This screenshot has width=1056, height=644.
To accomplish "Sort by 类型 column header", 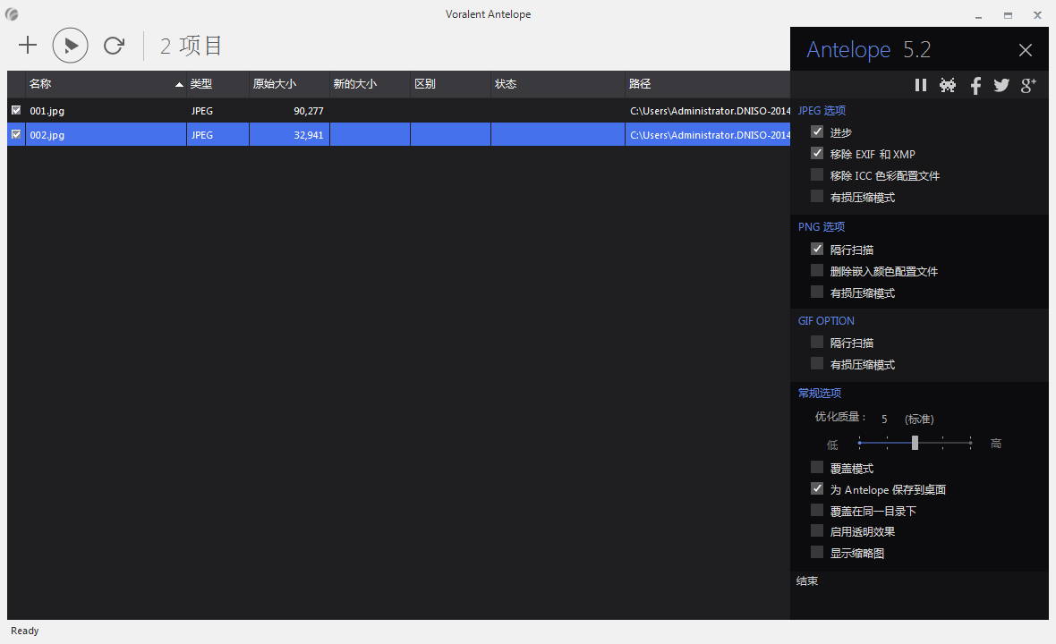I will pyautogui.click(x=217, y=84).
